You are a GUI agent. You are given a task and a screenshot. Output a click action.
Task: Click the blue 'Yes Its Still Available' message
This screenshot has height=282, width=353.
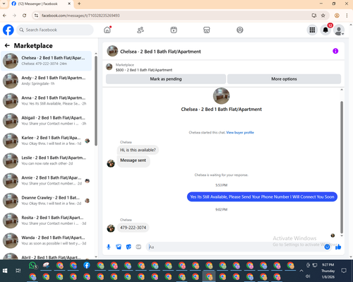pyautogui.click(x=262, y=196)
